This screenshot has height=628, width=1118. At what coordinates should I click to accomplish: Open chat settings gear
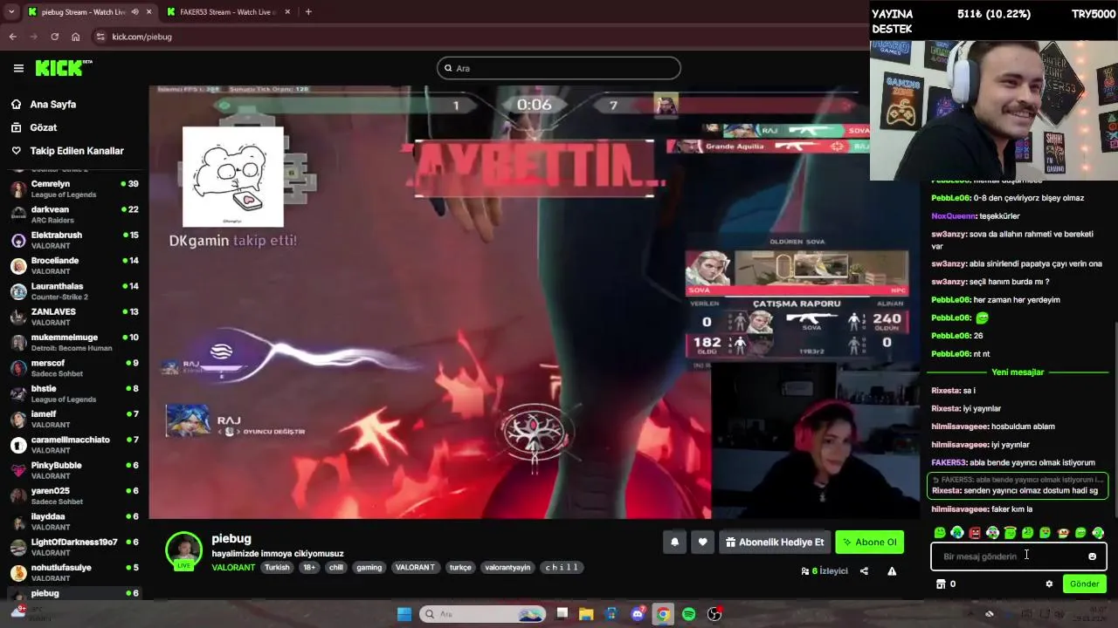coord(1049,584)
